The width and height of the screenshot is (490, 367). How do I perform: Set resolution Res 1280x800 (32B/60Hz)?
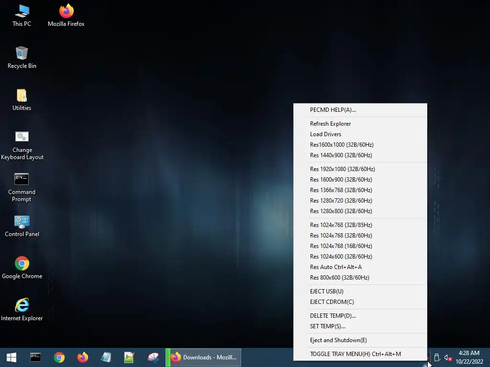coord(360,211)
